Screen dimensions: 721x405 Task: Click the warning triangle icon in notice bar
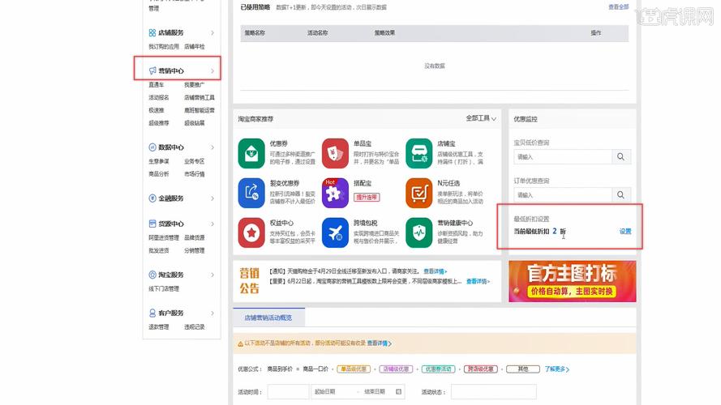click(241, 343)
